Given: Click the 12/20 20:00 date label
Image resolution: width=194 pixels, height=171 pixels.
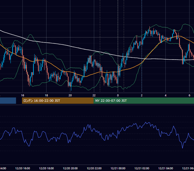Looking at the screenshot, I should click(70, 168).
